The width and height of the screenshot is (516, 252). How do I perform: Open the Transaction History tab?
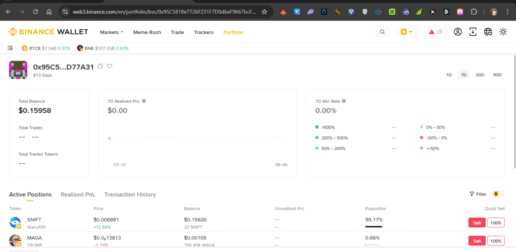(130, 195)
